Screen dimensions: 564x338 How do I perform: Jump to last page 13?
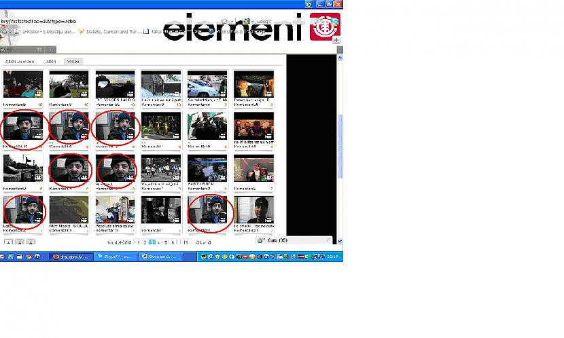[x=186, y=242]
